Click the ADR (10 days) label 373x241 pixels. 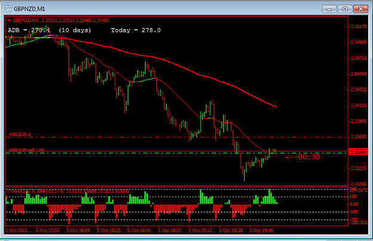[x=50, y=30]
